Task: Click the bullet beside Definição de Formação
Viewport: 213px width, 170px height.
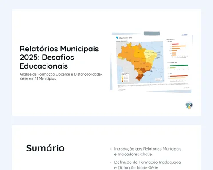Action: click(111, 162)
